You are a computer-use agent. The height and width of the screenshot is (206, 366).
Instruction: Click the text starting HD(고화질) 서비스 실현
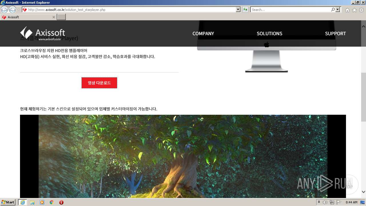87,57
